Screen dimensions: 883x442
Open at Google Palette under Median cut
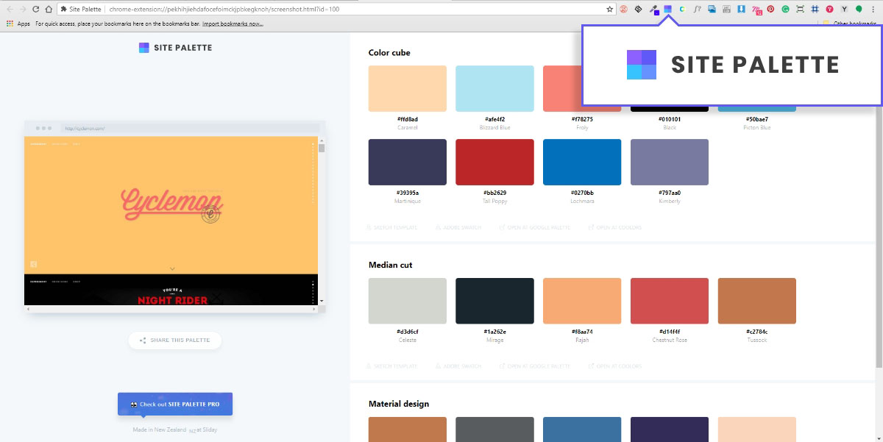click(x=535, y=366)
